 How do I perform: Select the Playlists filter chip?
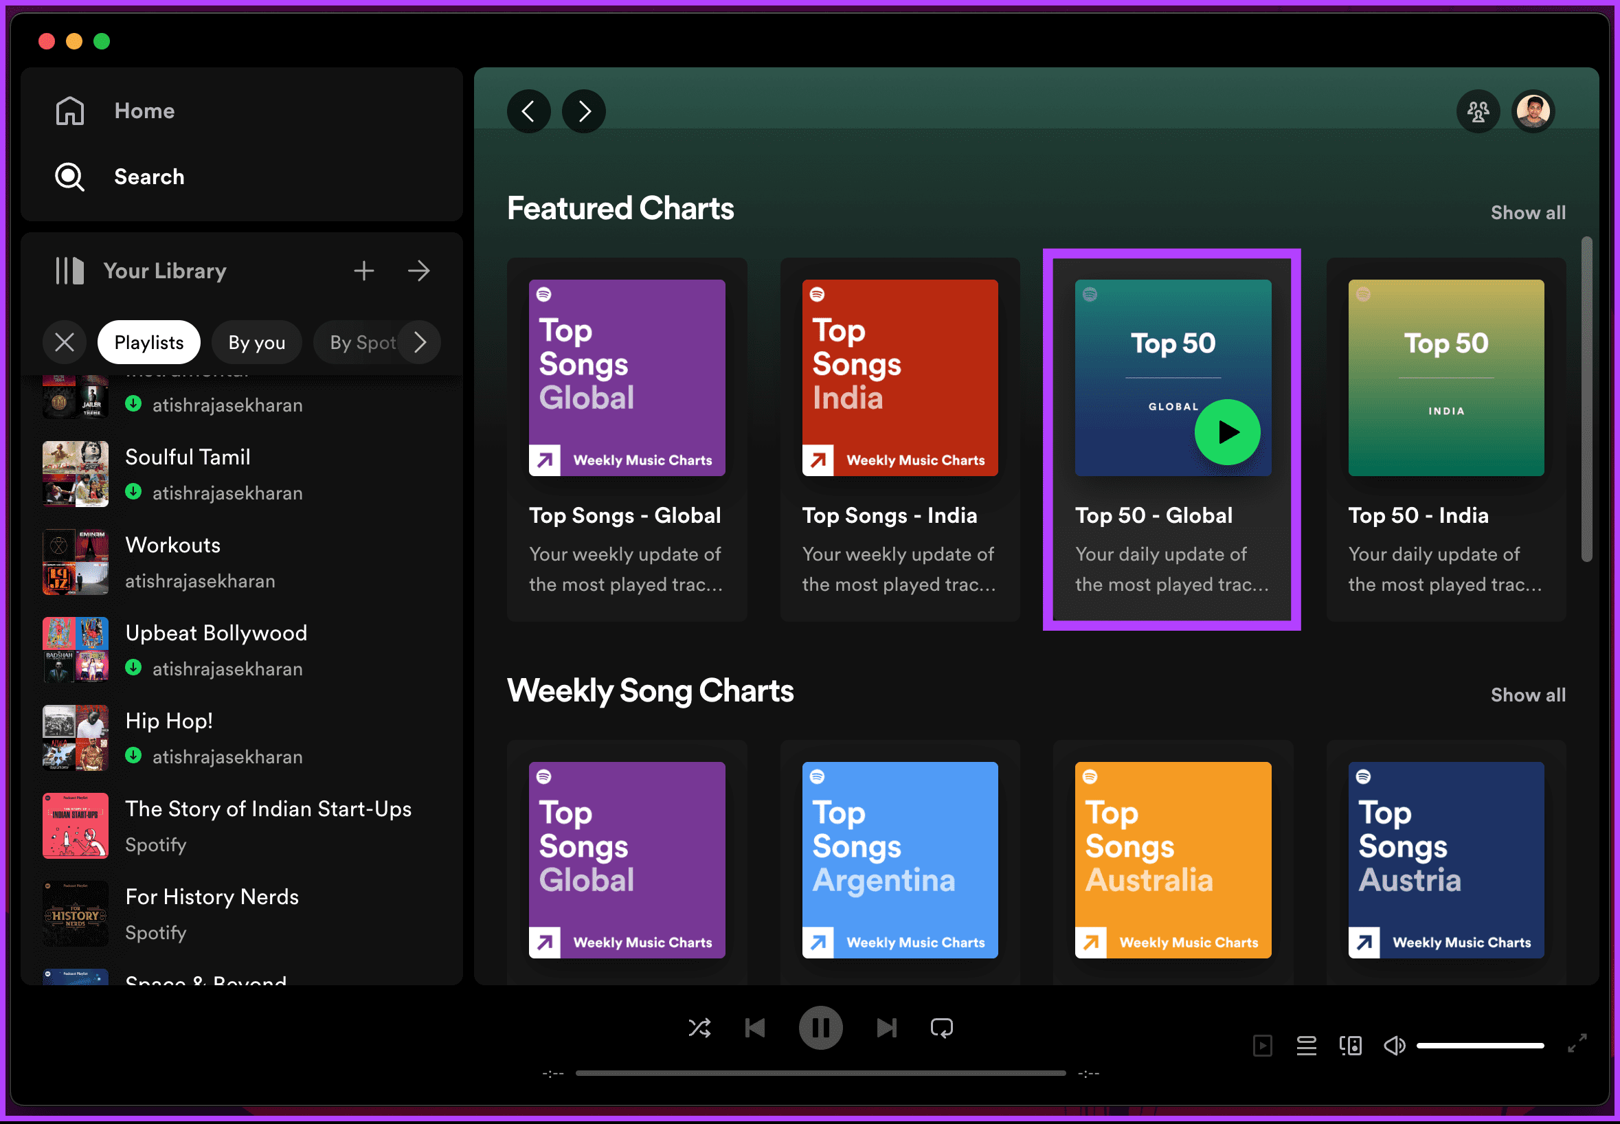pos(148,342)
